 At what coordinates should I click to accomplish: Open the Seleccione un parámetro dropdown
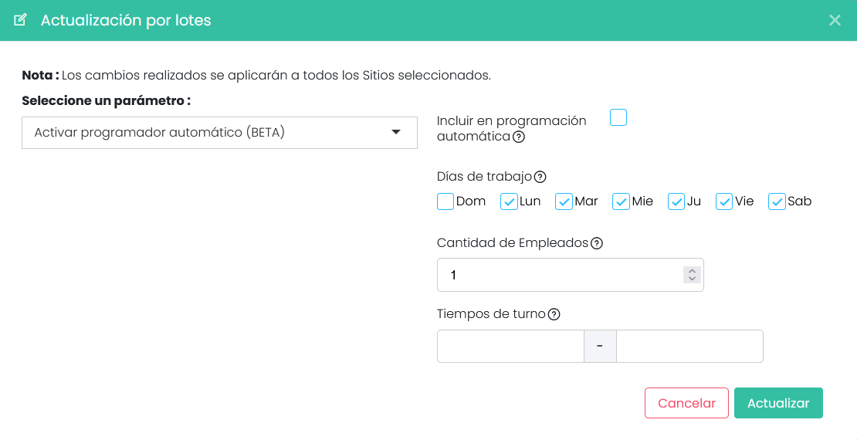coord(219,133)
